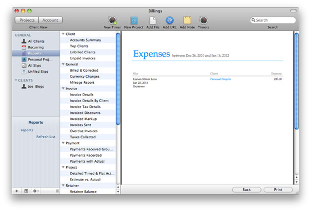Open the All Slips icon
311x211 pixels.
[24, 66]
